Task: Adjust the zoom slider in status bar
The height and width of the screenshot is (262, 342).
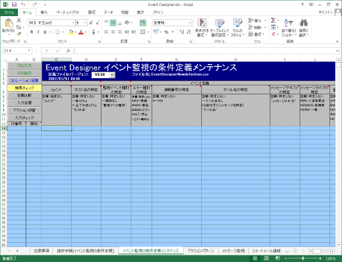Action: [303, 258]
